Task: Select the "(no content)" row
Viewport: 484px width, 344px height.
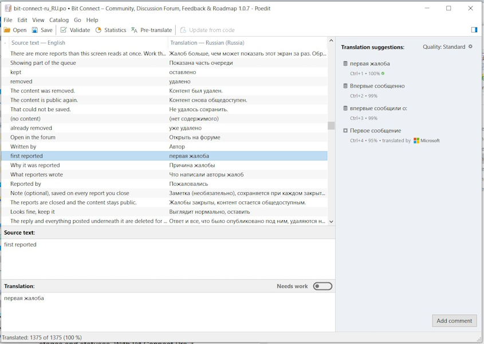Action: (164, 119)
